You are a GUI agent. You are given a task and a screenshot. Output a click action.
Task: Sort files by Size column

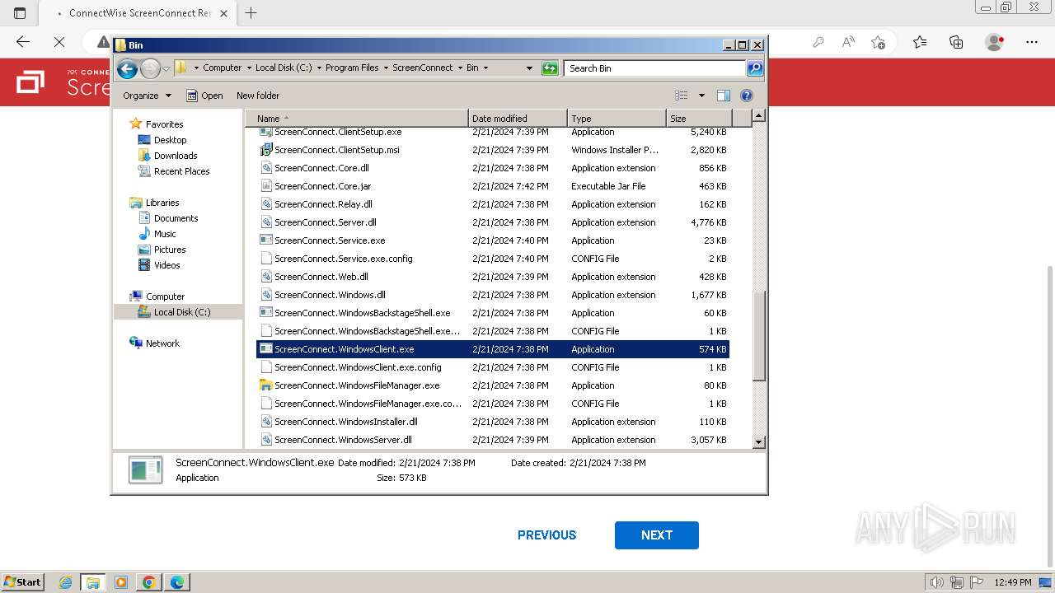[699, 119]
